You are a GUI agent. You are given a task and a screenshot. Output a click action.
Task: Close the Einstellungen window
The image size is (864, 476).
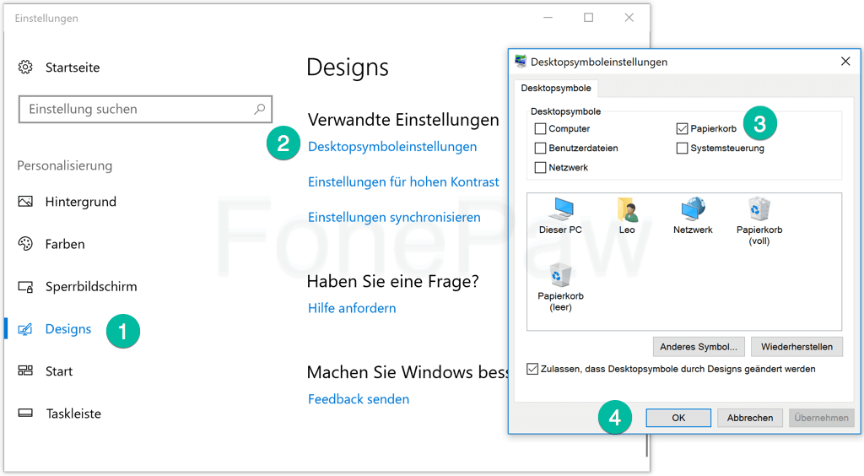pos(629,18)
